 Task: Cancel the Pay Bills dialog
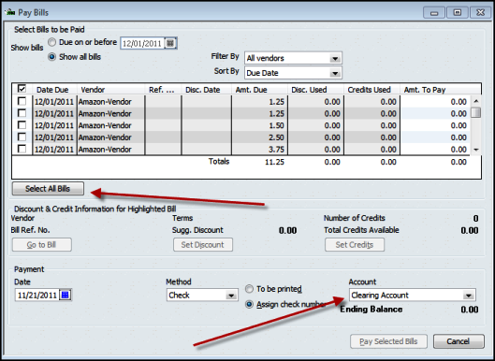point(459,341)
